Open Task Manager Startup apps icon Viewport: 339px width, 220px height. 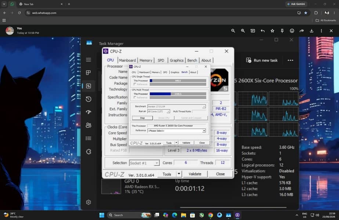coord(89,112)
